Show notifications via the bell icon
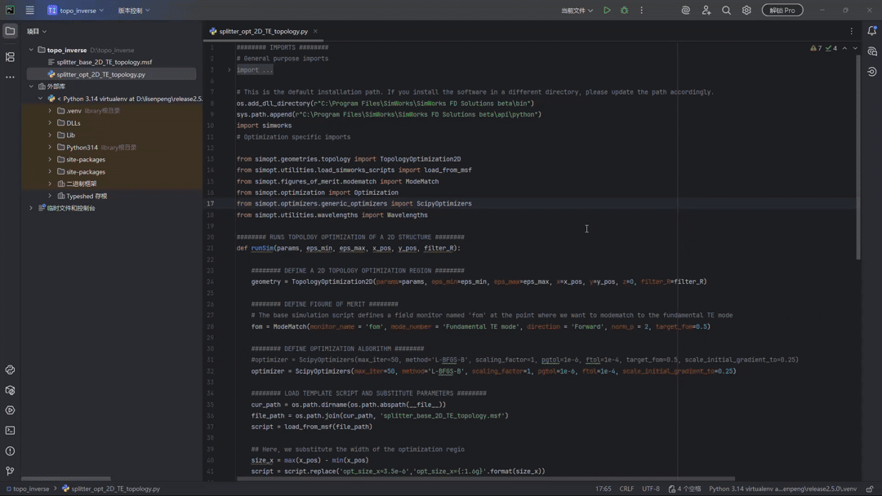Image resolution: width=882 pixels, height=496 pixels. point(871,31)
